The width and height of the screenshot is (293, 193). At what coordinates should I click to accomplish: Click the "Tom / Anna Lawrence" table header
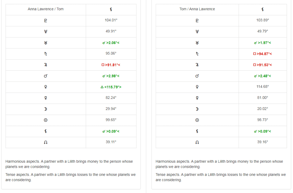click(197, 9)
